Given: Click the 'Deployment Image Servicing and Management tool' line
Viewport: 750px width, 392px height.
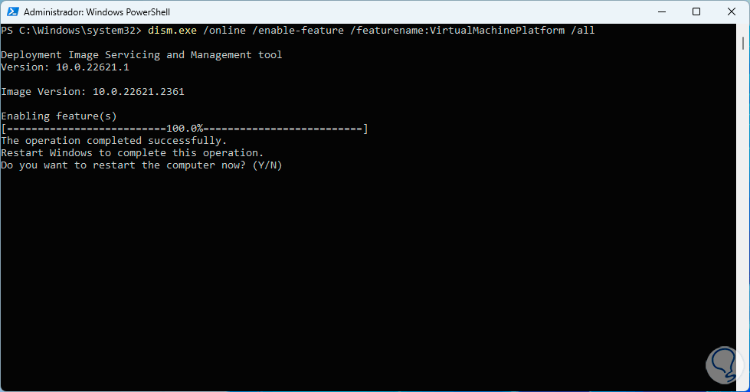Looking at the screenshot, I should coord(142,55).
